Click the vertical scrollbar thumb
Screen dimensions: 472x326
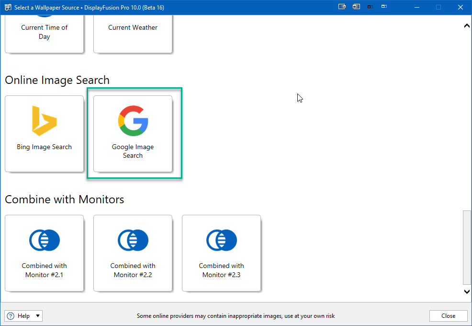(467, 247)
